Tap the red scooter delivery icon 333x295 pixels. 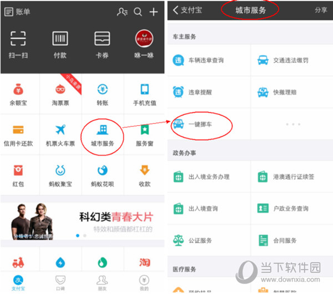(x=18, y=262)
